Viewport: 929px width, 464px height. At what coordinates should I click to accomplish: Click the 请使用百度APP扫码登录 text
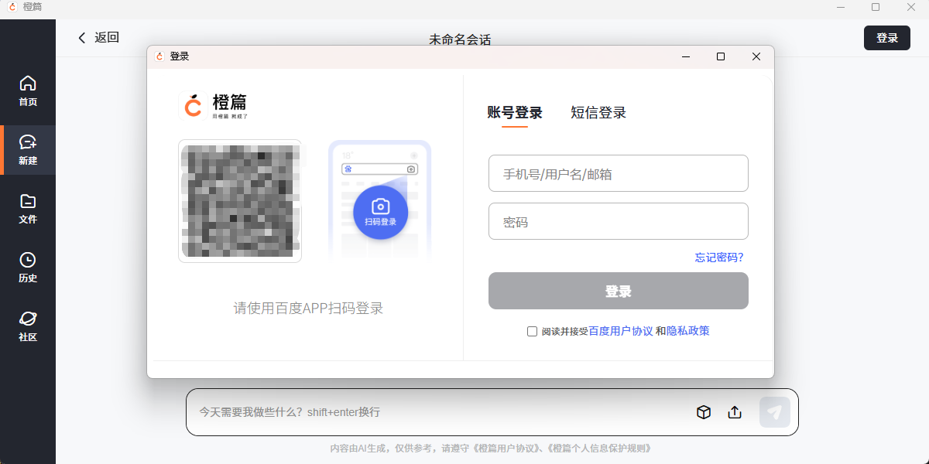pos(309,309)
